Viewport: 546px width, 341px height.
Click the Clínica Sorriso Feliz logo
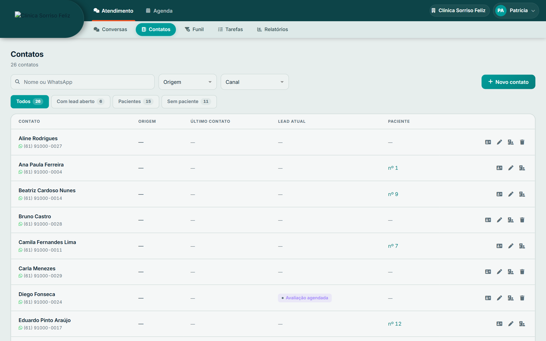coord(42,15)
